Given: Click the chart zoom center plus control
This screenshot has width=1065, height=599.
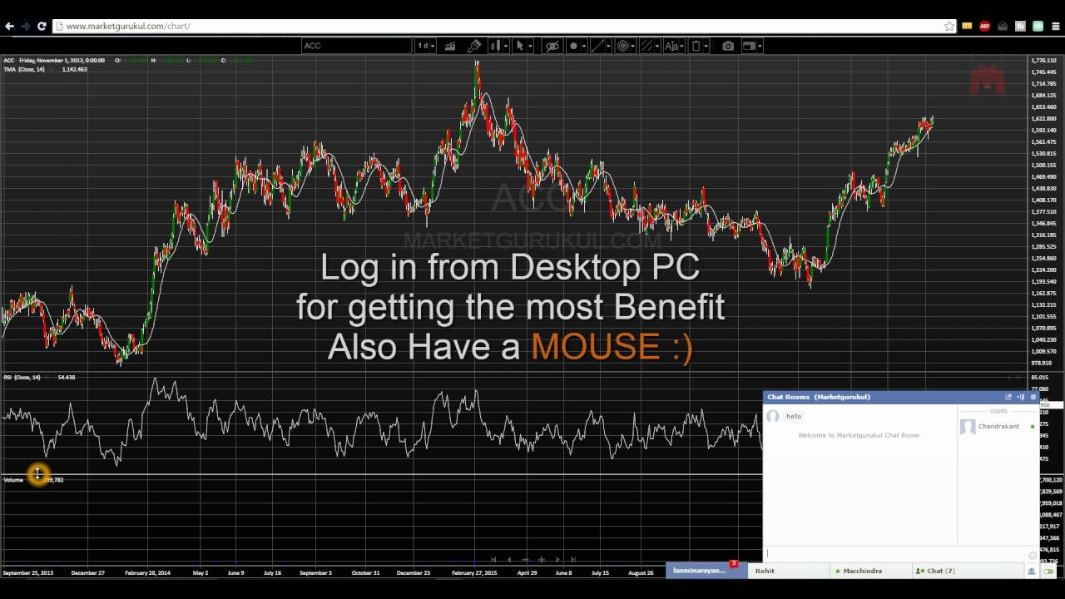Looking at the screenshot, I should point(542,559).
